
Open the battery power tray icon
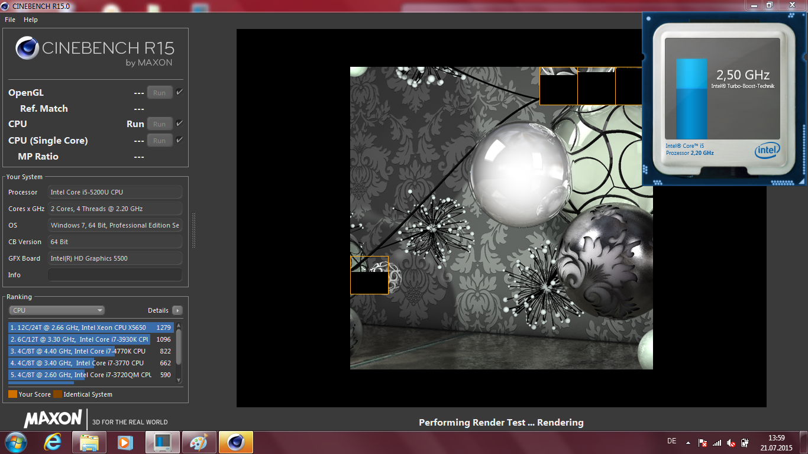pyautogui.click(x=745, y=442)
